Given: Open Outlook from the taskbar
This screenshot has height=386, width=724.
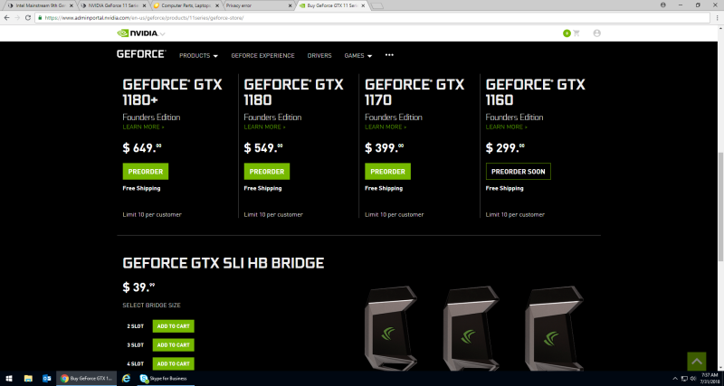Looking at the screenshot, I should (x=46, y=378).
